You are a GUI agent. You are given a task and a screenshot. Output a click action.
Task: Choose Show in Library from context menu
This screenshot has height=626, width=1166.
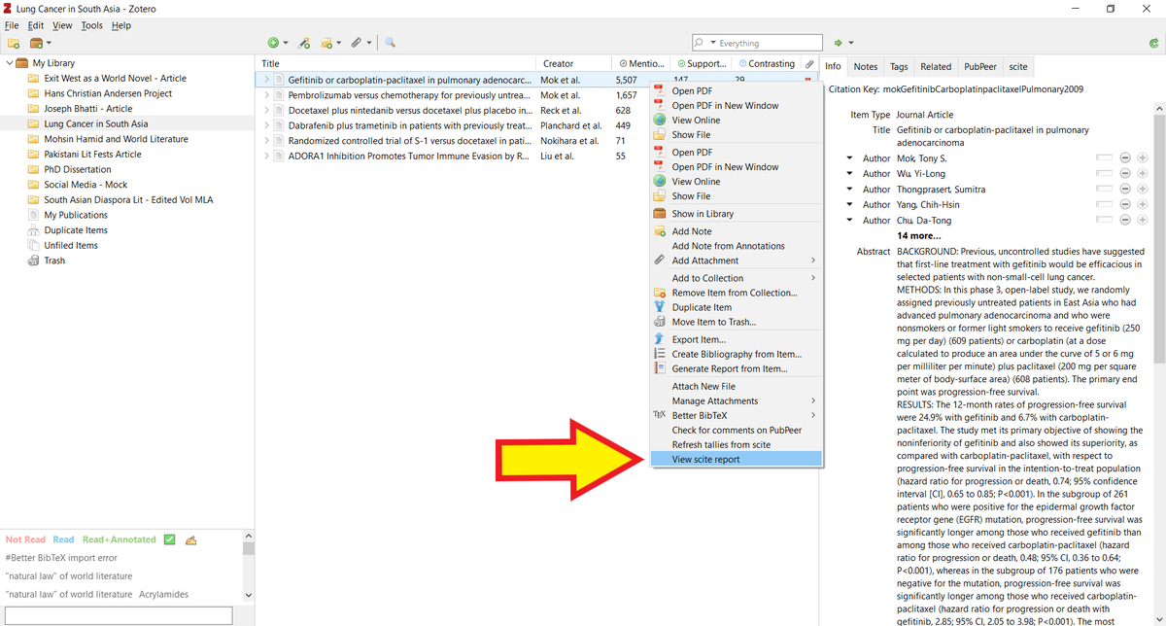point(736,214)
